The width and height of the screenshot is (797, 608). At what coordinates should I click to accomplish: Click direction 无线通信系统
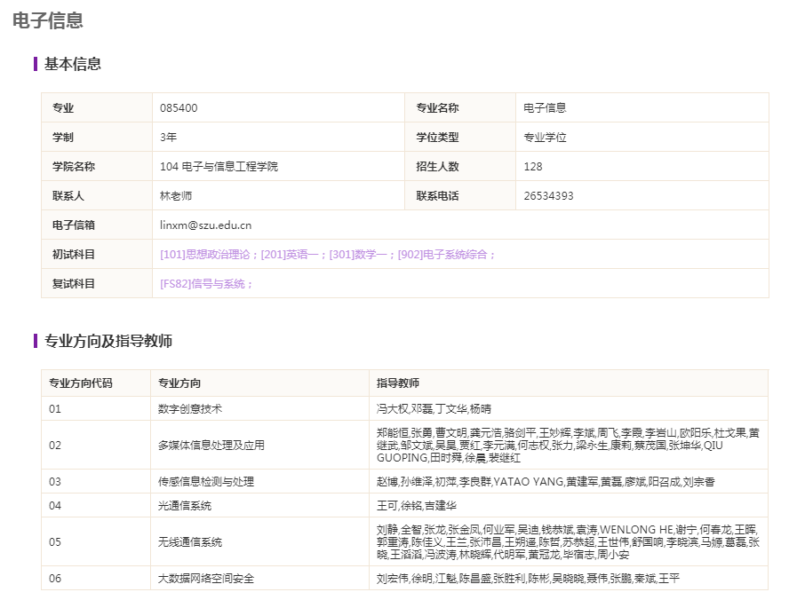(x=190, y=542)
